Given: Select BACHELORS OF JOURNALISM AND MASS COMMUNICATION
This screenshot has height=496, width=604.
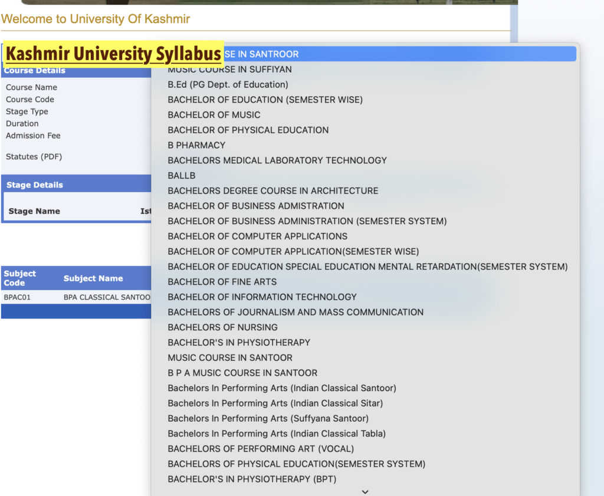Looking at the screenshot, I should pos(365,312).
